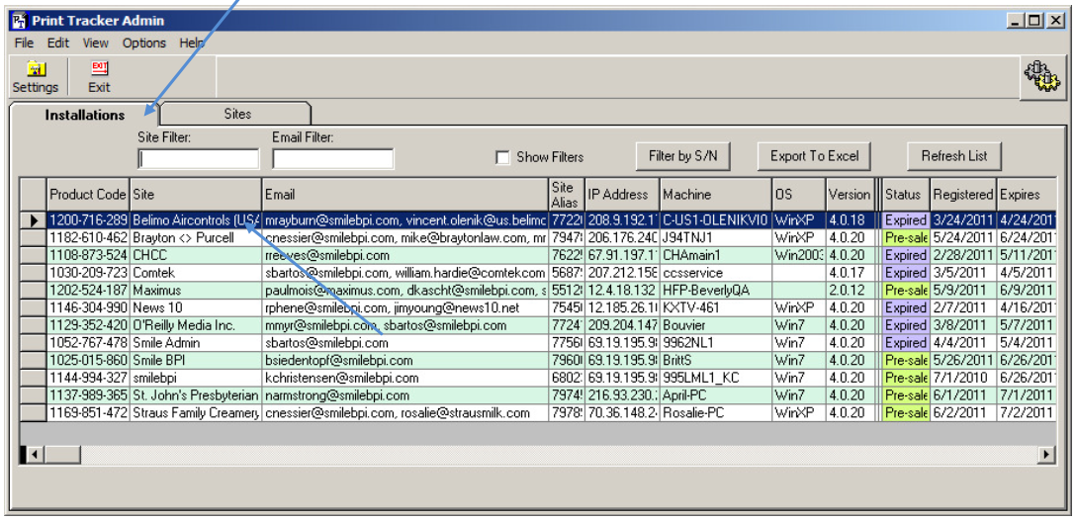Select St. John's Presbyterian site cell
The image size is (1076, 521).
(196, 395)
